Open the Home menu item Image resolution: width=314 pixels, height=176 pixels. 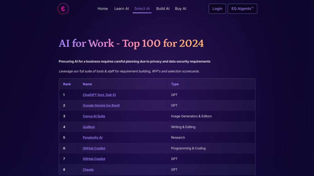pos(103,9)
